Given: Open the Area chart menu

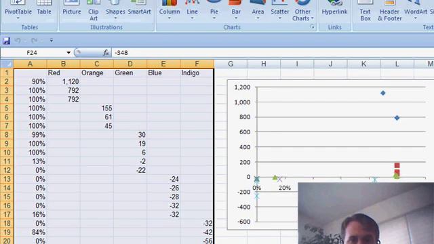Looking at the screenshot, I should point(258,10).
